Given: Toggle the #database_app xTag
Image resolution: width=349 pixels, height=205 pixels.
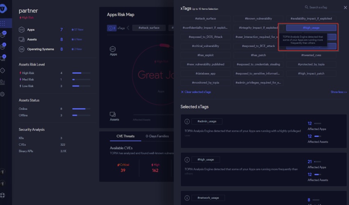Looking at the screenshot, I should (x=205, y=73).
